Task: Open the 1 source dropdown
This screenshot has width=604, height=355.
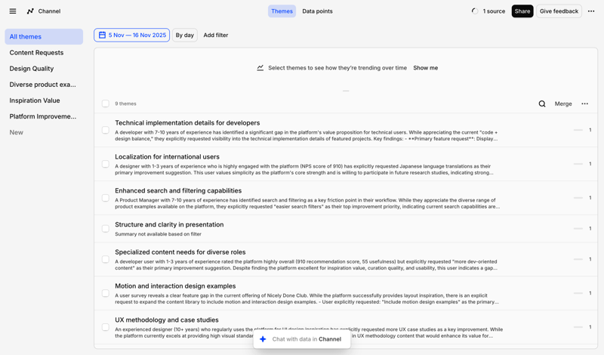Action: click(x=488, y=11)
